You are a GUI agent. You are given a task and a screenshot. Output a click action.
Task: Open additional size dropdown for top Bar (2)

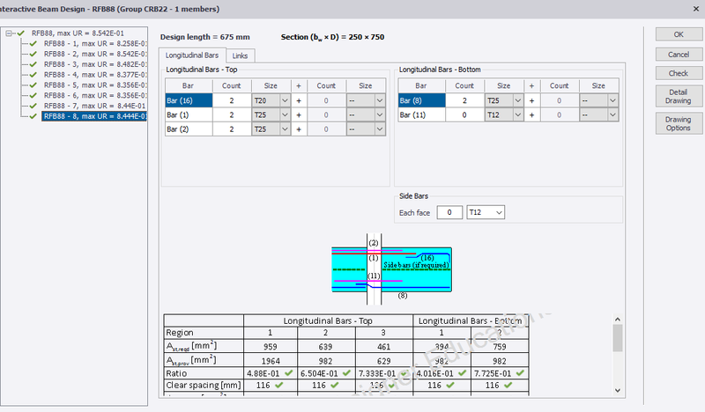[x=380, y=129]
